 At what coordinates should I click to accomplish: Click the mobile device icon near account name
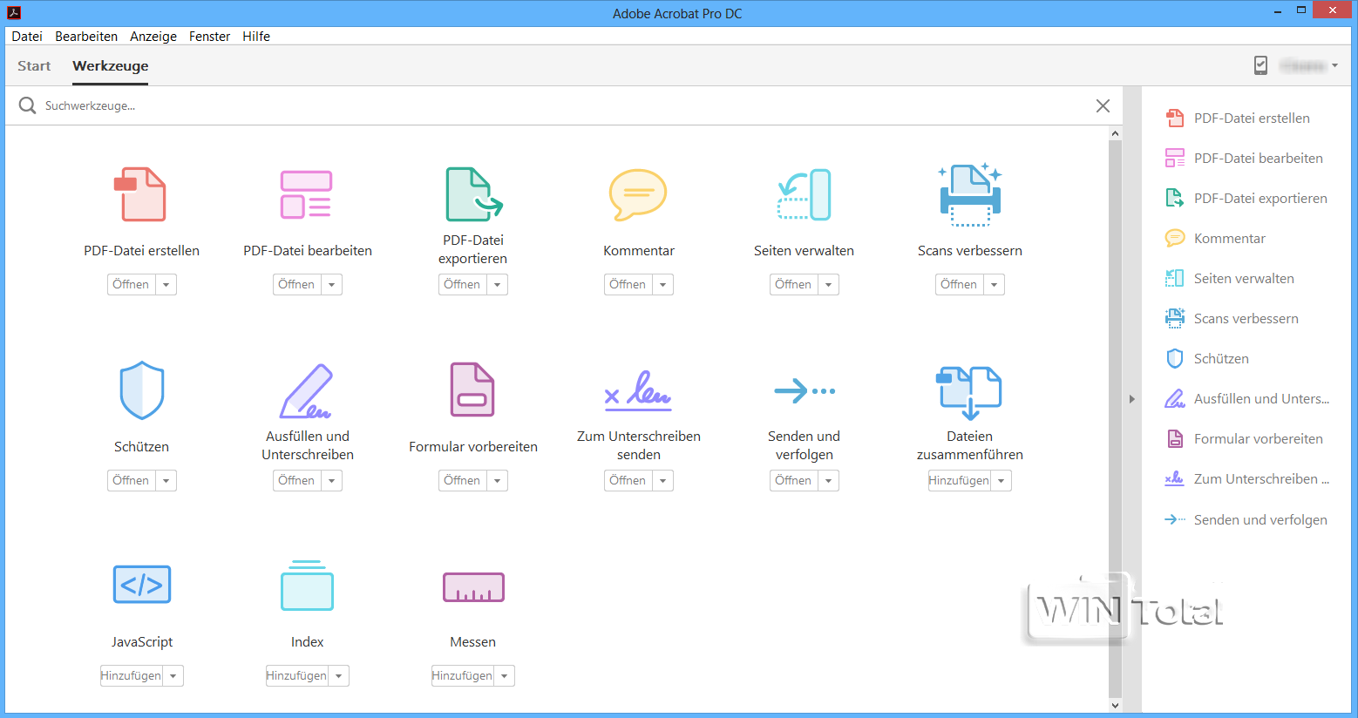click(x=1260, y=65)
